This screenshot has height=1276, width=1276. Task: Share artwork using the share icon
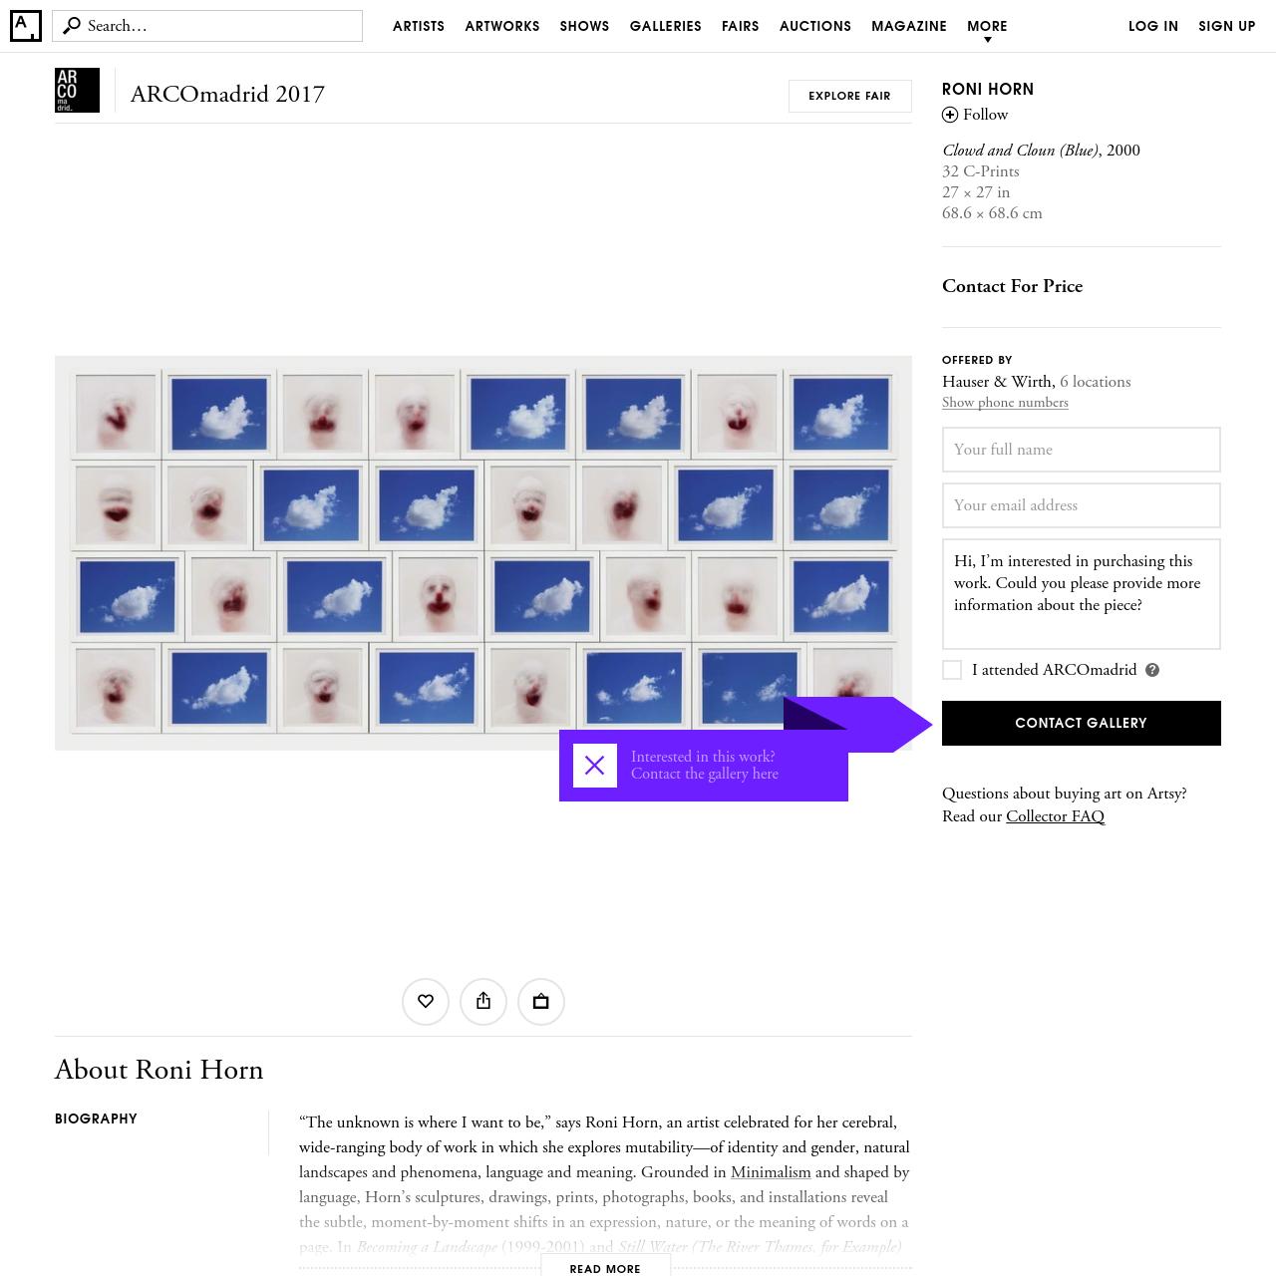(483, 1001)
